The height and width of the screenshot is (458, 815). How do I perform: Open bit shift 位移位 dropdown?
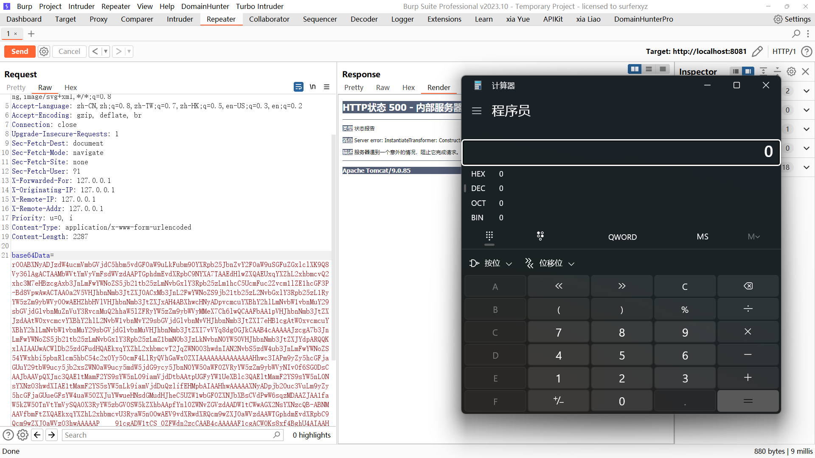coord(550,263)
